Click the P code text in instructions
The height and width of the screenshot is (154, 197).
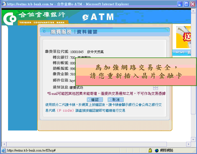(65, 111)
